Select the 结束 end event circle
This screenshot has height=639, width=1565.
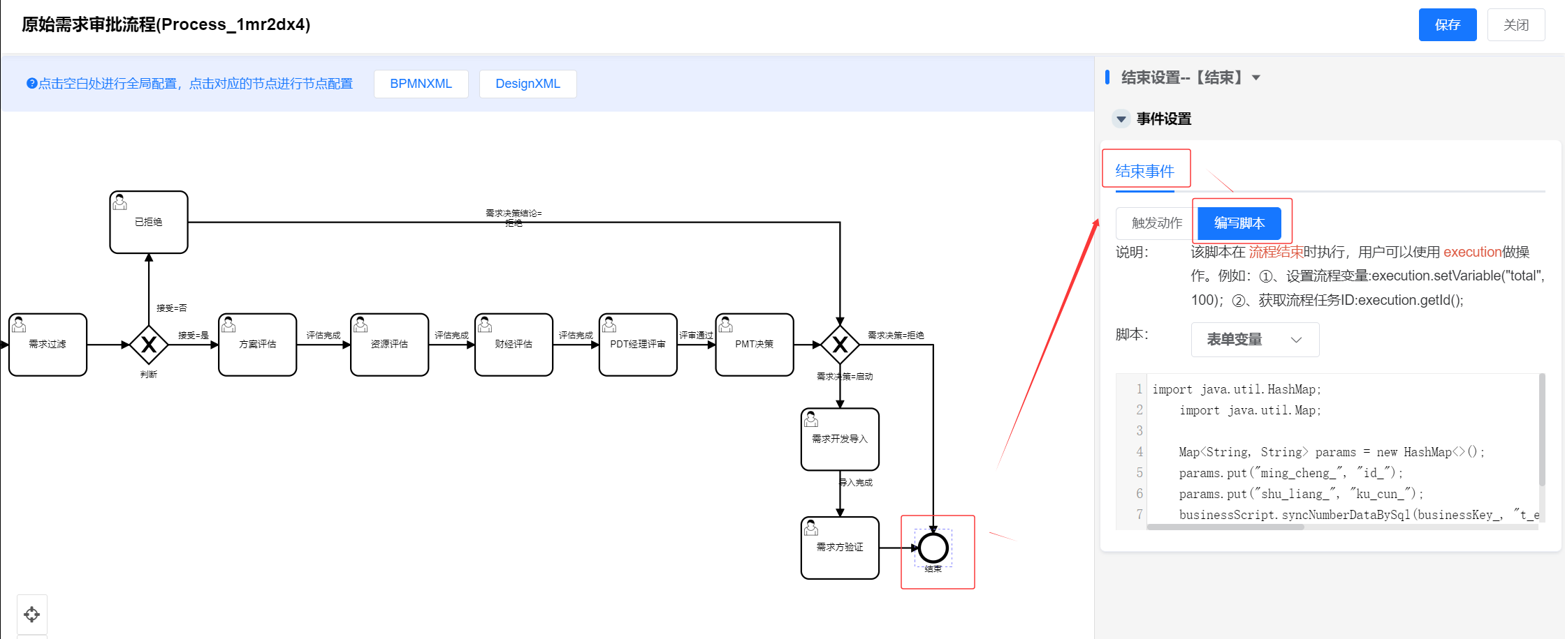pos(933,548)
